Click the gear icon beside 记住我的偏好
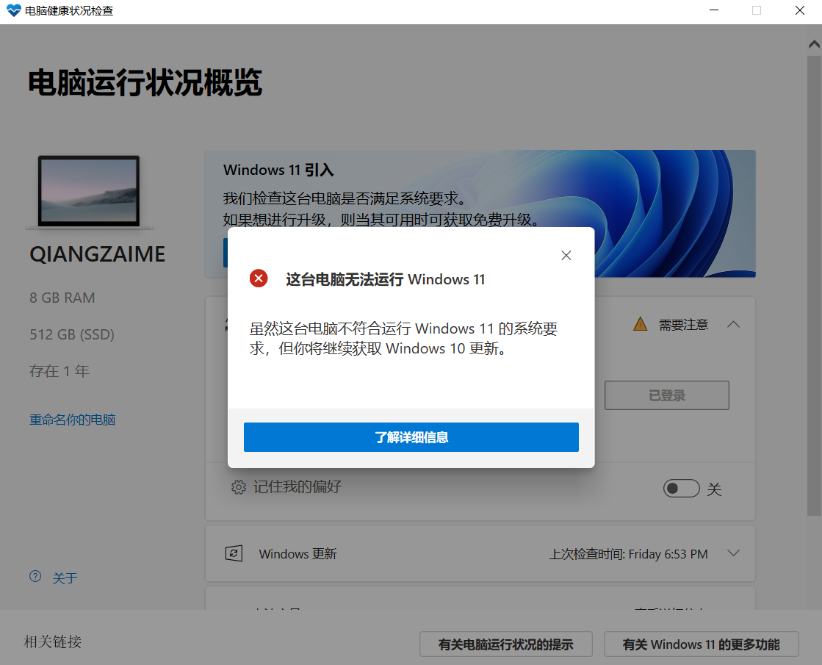Screen dimensions: 822x665 pyautogui.click(x=238, y=487)
